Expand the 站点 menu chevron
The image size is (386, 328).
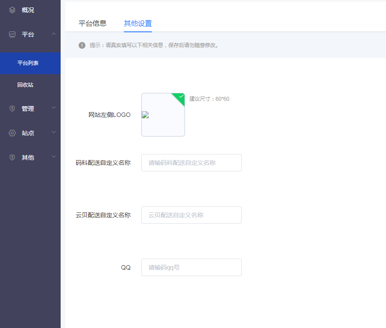tap(54, 132)
